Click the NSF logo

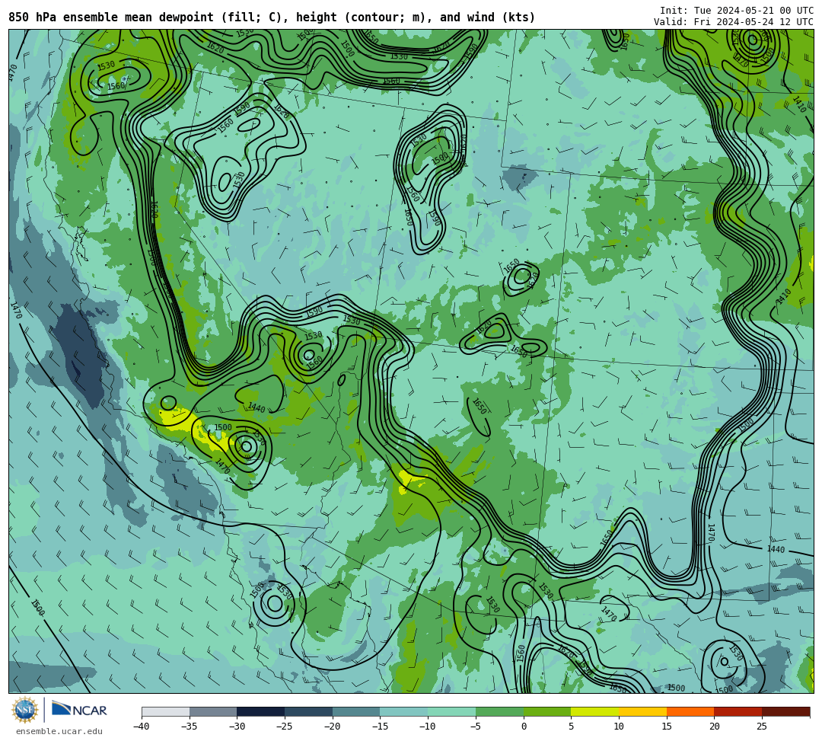coord(25,710)
